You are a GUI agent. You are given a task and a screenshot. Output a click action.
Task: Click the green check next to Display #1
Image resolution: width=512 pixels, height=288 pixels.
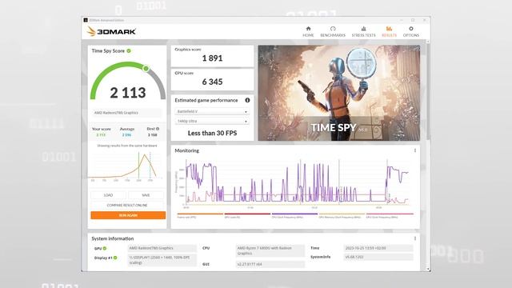115,258
